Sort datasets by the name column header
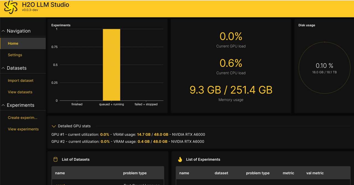Screen dimensions: 354x185 [60, 173]
